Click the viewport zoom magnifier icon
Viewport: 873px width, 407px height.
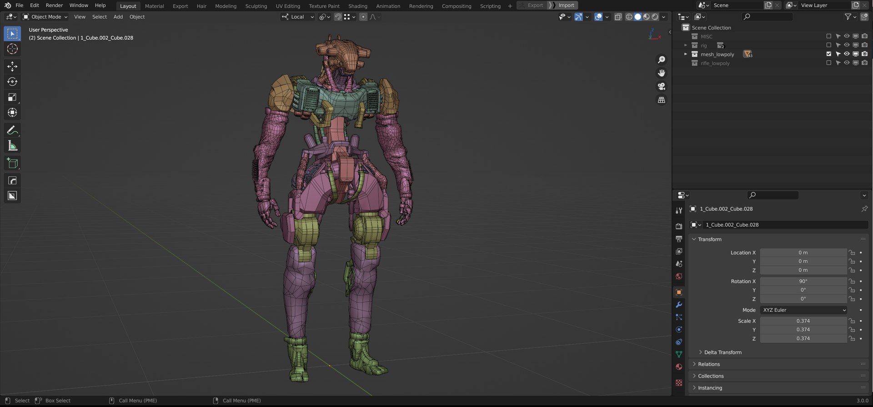point(662,60)
